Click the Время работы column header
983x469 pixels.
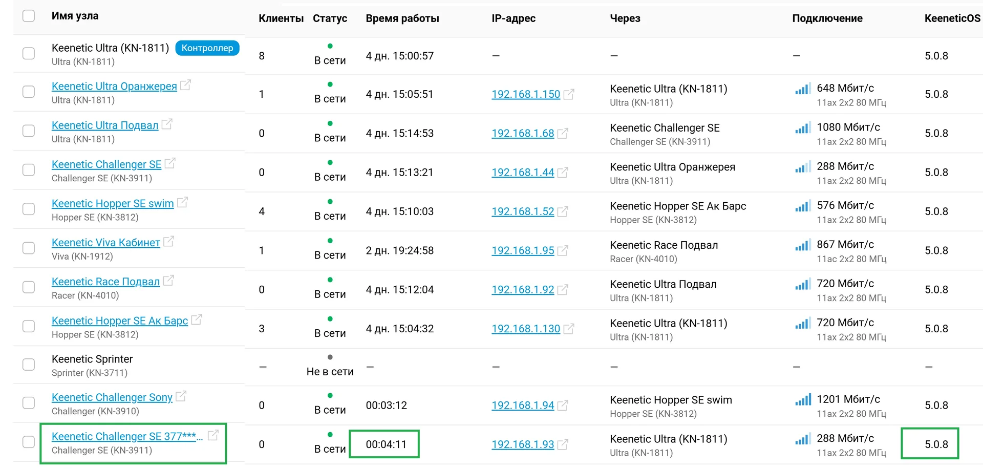point(402,18)
